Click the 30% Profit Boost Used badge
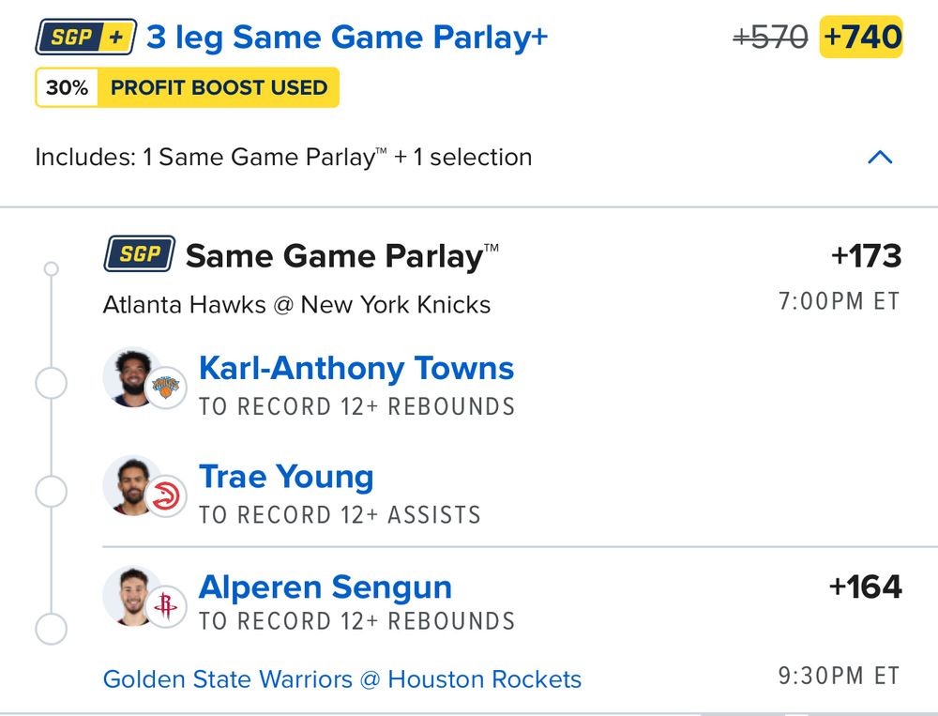Screen dimensions: 938x716 pos(188,87)
